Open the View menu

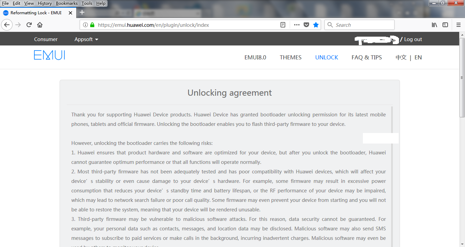(x=29, y=3)
